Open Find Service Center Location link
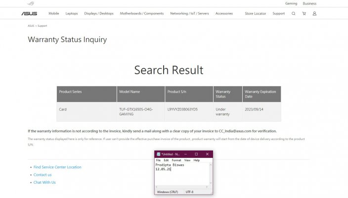348x198 pixels. 57,167
